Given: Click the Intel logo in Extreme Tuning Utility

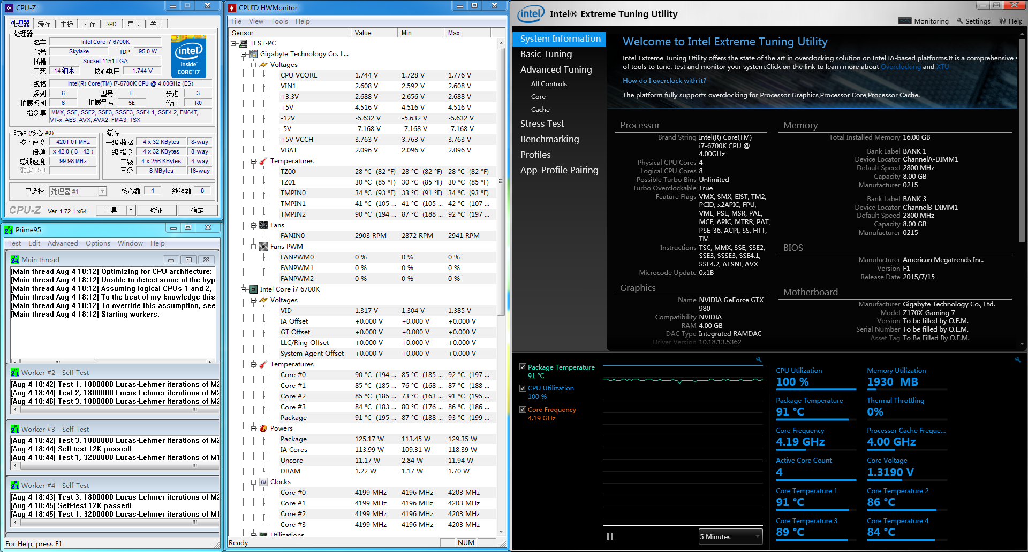Looking at the screenshot, I should coord(531,14).
